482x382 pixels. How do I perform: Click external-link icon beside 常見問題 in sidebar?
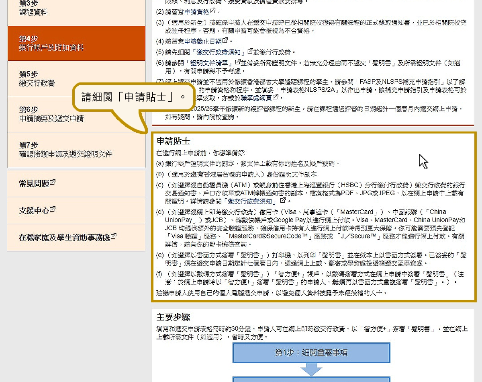coord(53,183)
